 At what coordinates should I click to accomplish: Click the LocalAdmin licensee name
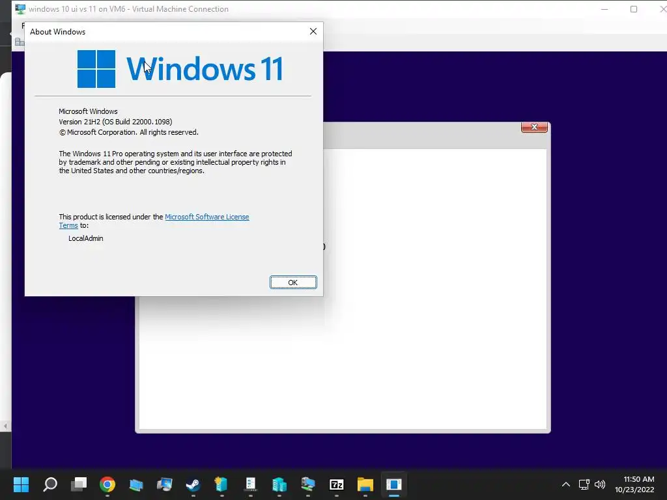pos(85,238)
